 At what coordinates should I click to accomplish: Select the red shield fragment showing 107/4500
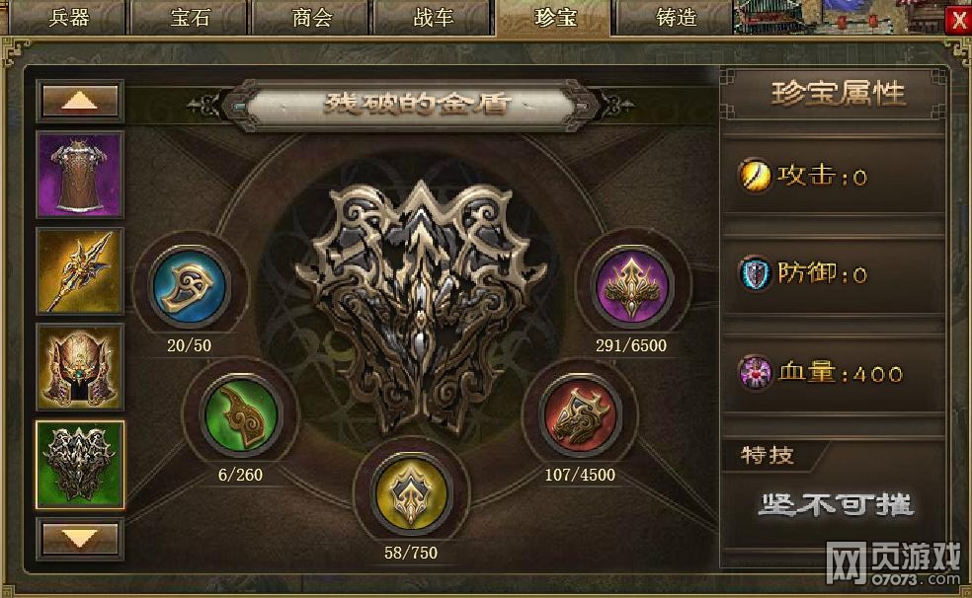coord(580,414)
